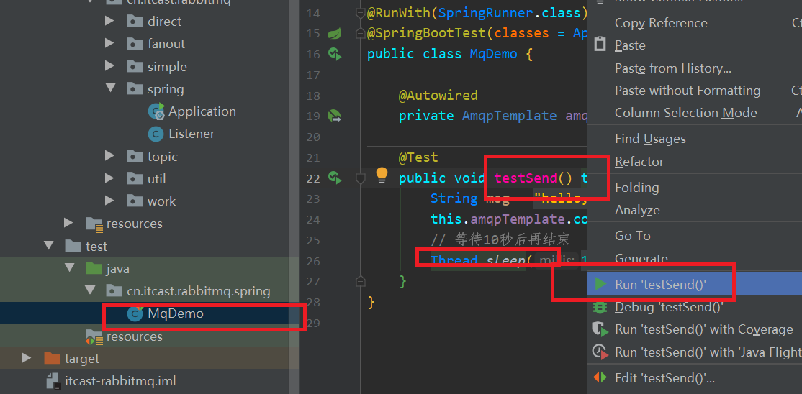Screen dimensions: 802x394
Task: Expand the simple package arrow
Action: coord(109,66)
